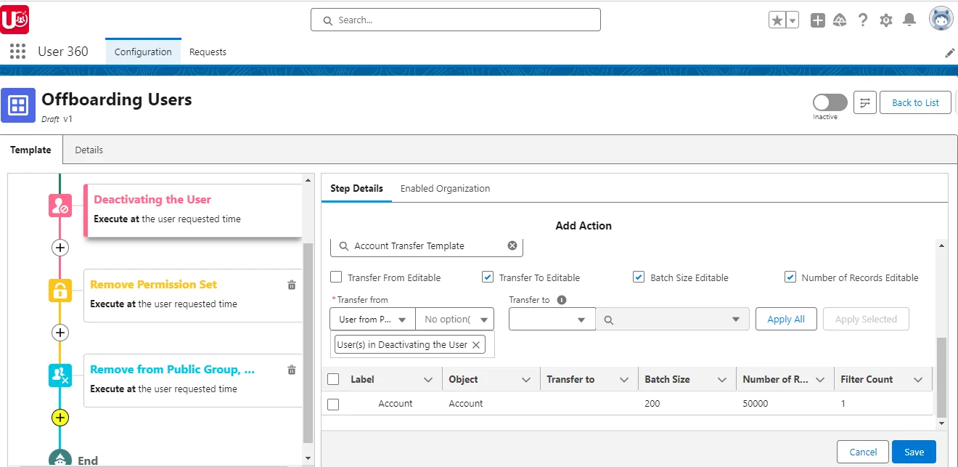
Task: Open the Salesforce help menu
Action: (x=863, y=19)
